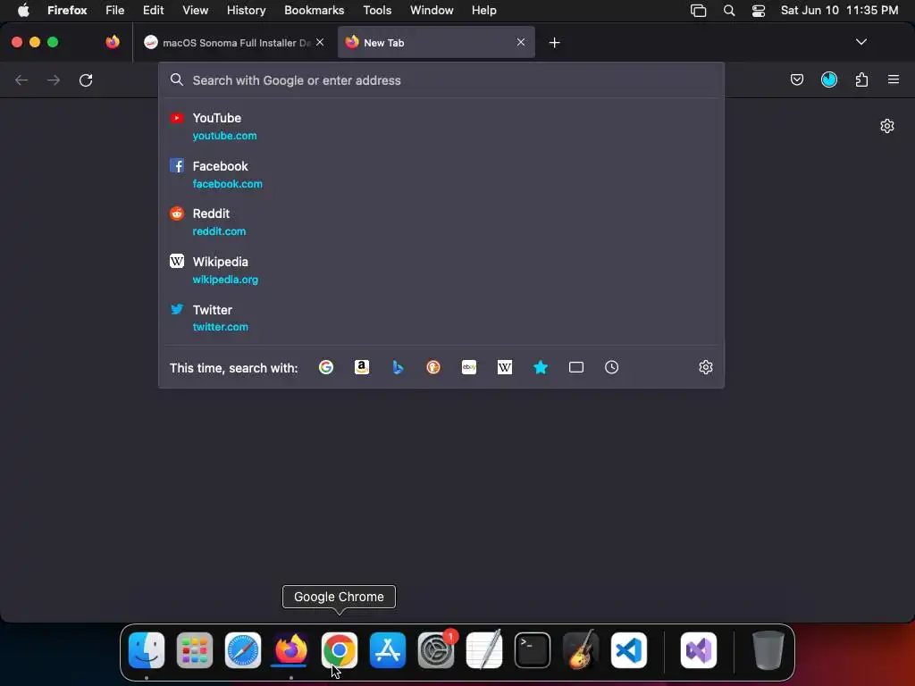The image size is (915, 686).
Task: Open the Help menu
Action: coord(483,10)
